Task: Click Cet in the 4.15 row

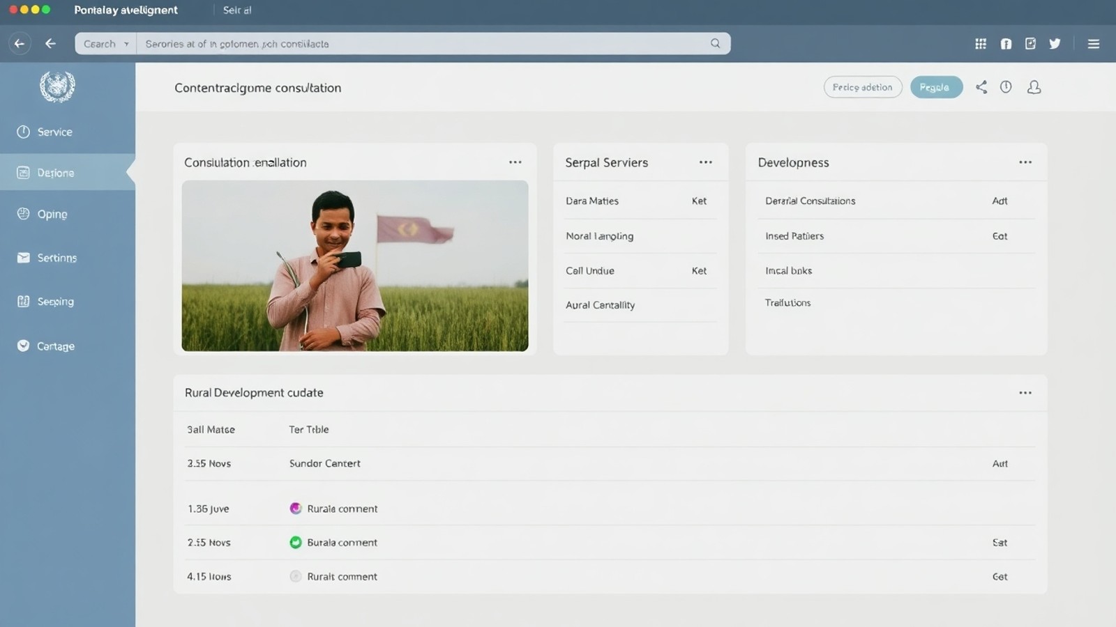Action: 1000,576
